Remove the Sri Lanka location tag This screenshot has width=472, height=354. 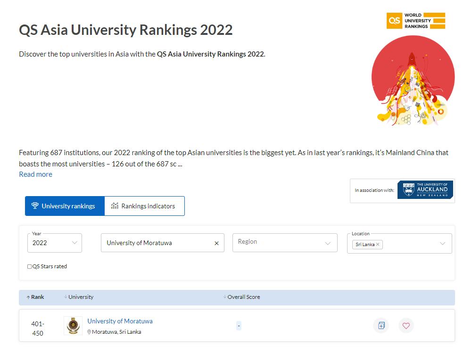click(378, 244)
